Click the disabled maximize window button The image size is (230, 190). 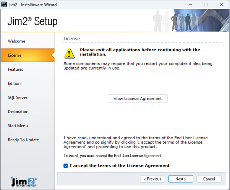tap(206, 5)
